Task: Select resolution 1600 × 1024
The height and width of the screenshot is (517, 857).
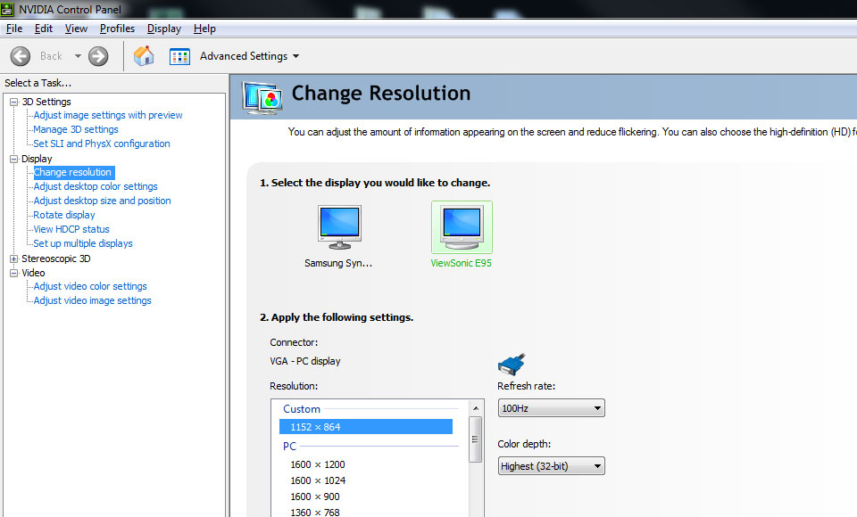Action: [x=318, y=480]
